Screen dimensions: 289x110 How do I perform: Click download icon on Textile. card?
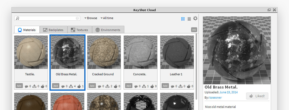click(34, 86)
